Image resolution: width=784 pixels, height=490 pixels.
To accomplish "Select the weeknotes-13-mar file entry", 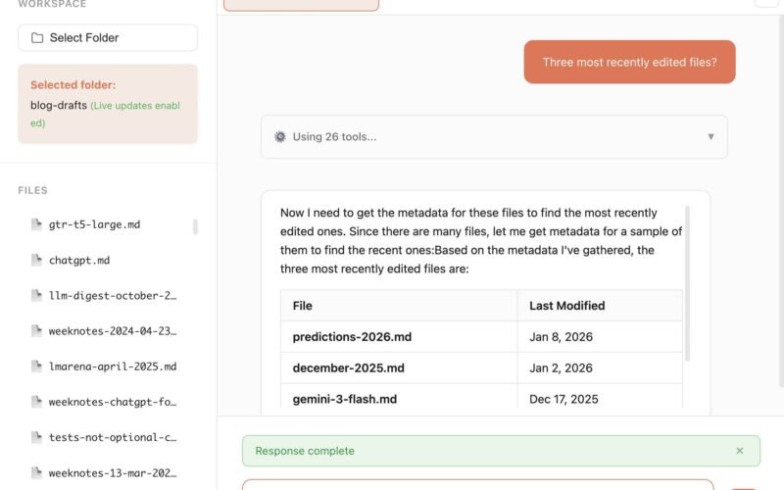I will (x=112, y=473).
